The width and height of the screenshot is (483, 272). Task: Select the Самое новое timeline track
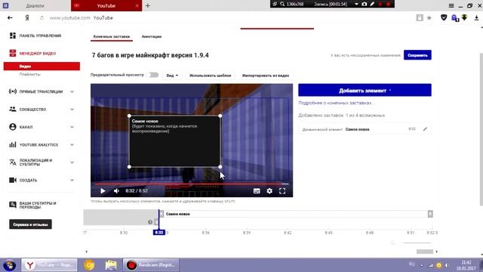296,214
